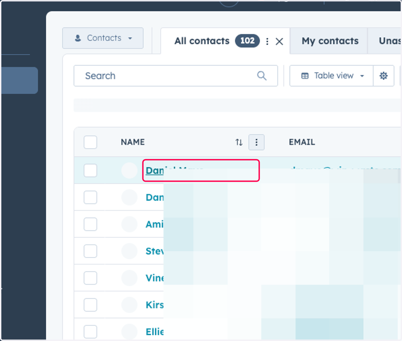This screenshot has height=341, width=402.
Task: Open the Contacts object dropdown
Action: coord(103,38)
